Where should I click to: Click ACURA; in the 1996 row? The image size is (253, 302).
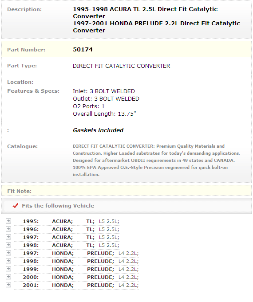point(62,229)
